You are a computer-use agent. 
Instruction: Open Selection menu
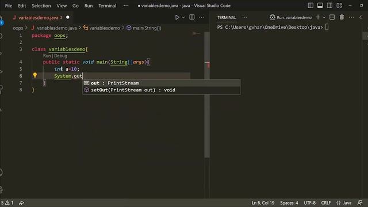(41, 6)
